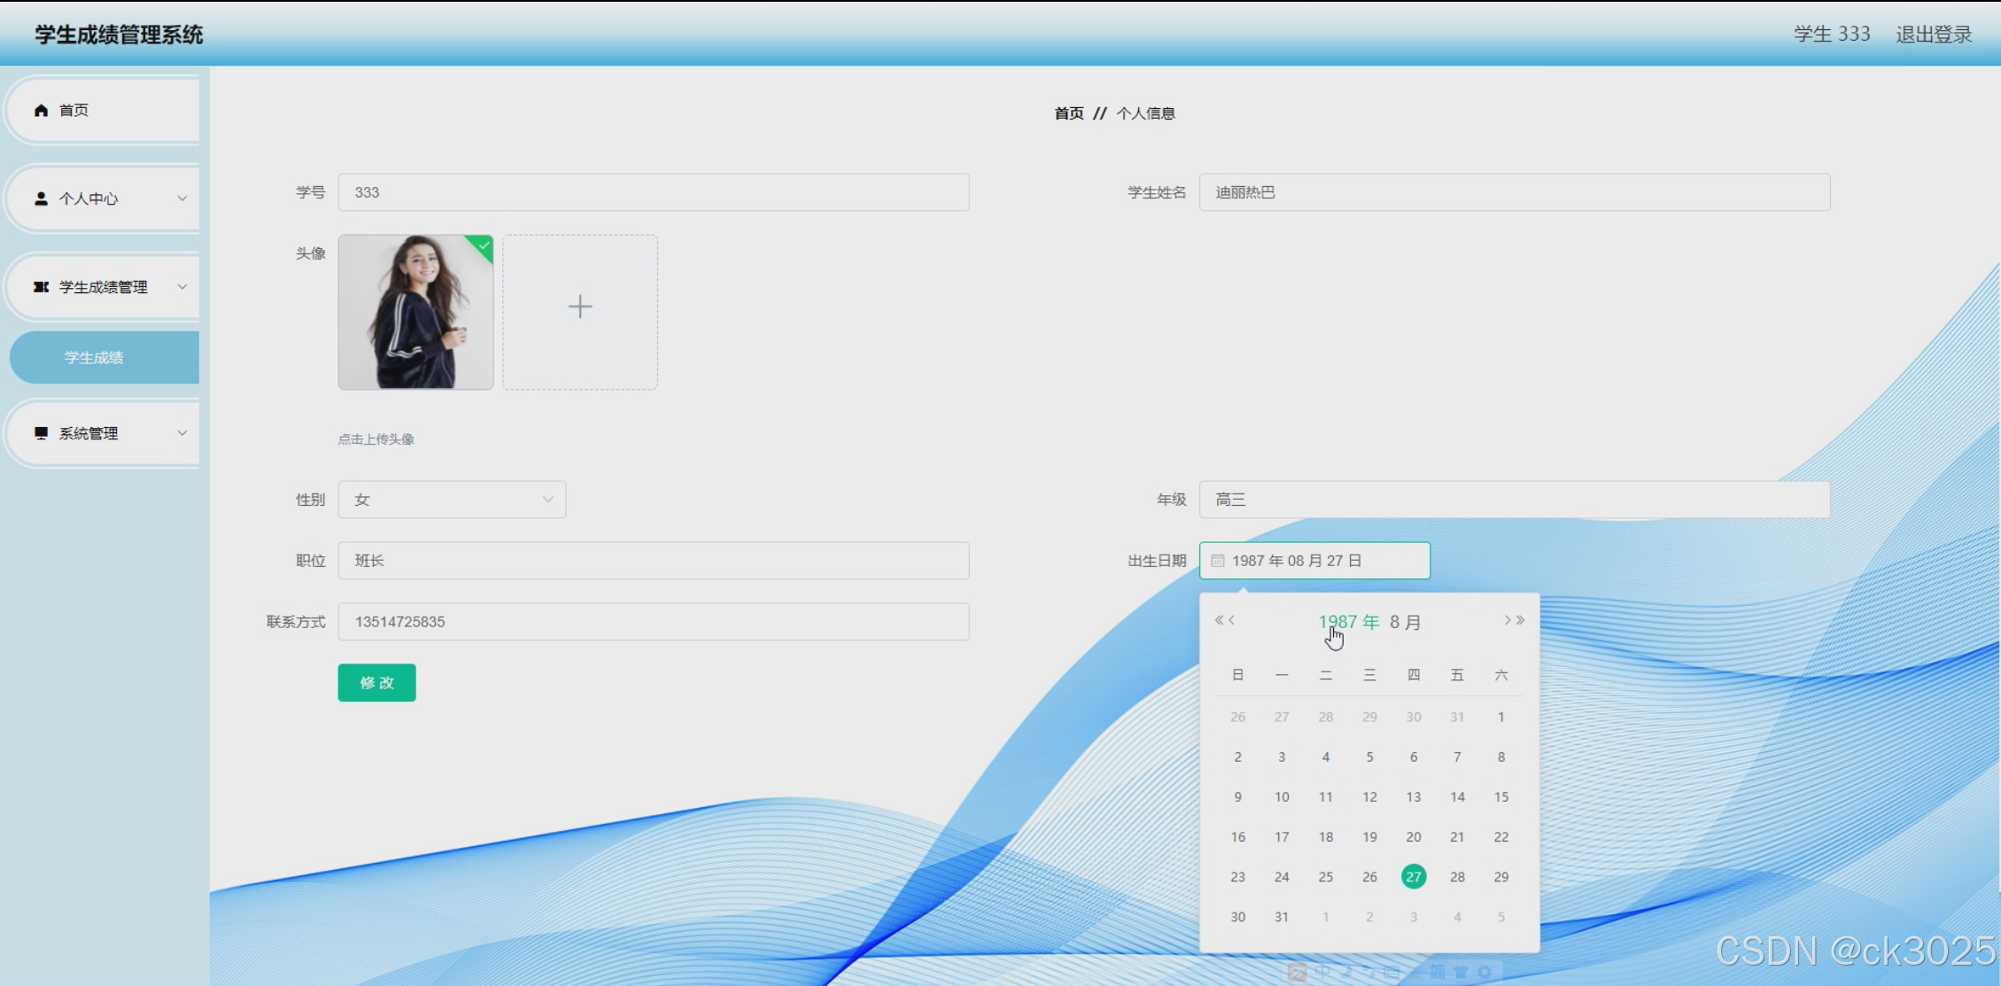Click the calendar icon in the birth date field
Image resolution: width=2001 pixels, height=986 pixels.
point(1218,561)
